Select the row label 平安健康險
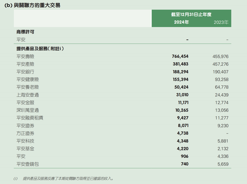Viewport: 247px width, 184px height. click(x=27, y=80)
